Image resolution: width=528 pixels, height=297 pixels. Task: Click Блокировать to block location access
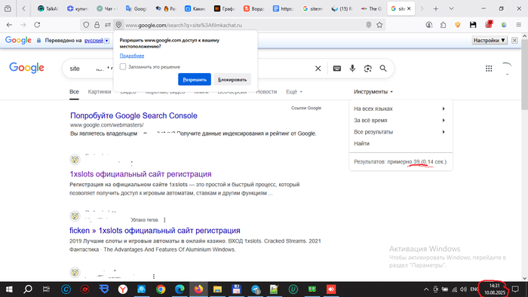click(x=232, y=80)
